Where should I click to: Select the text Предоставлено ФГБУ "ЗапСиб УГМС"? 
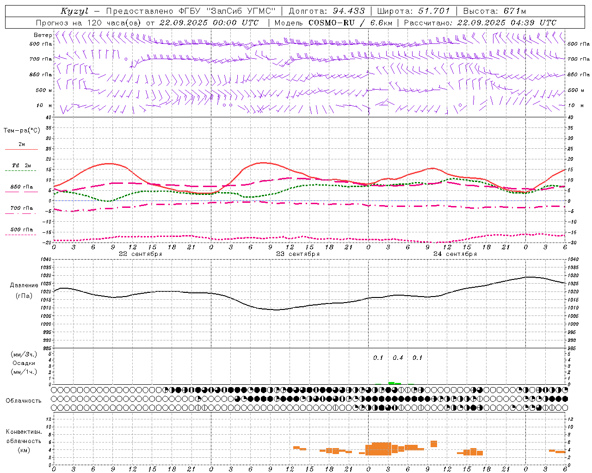[191, 11]
